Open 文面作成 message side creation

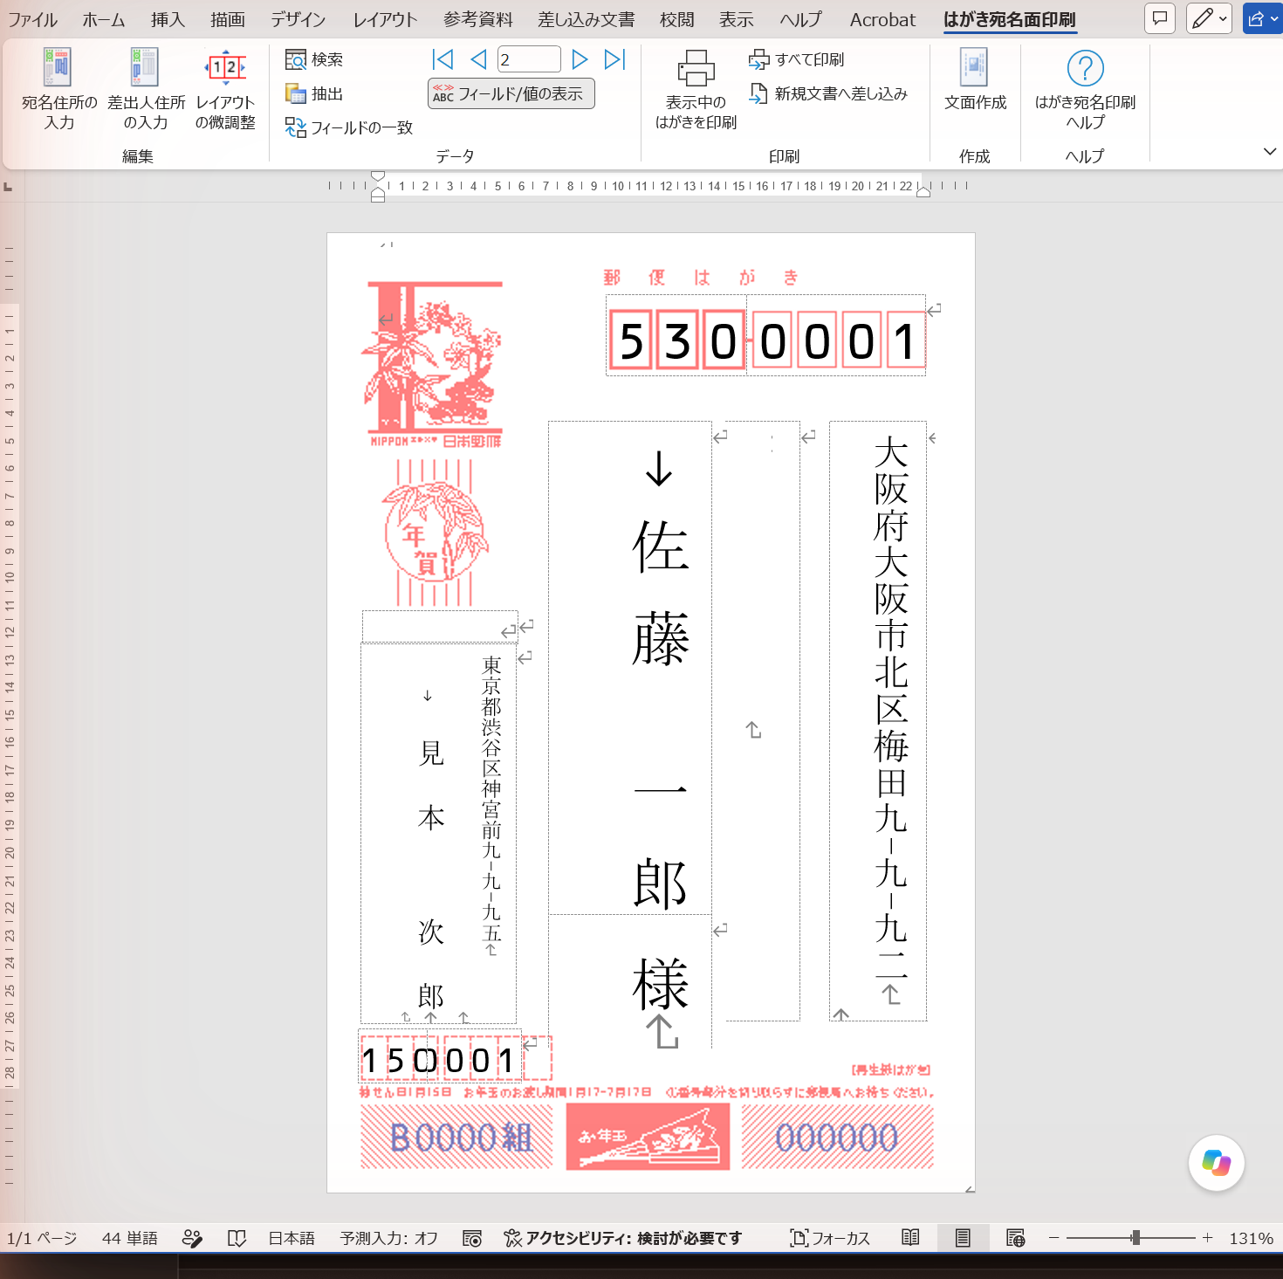975,80
